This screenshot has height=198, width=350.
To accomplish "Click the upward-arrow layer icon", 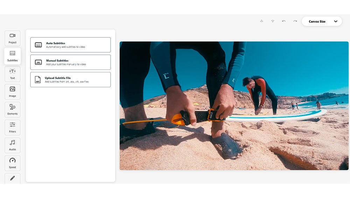I will [x=261, y=21].
